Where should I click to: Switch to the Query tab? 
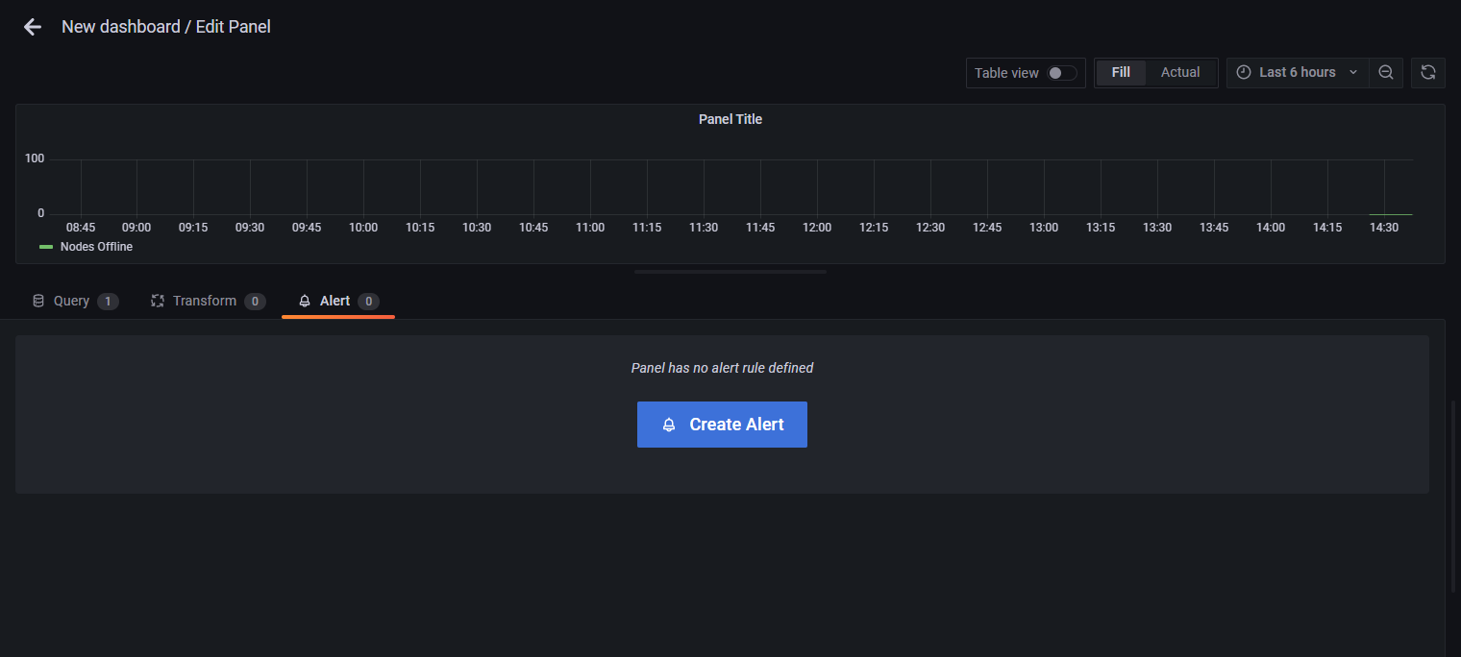[71, 302]
